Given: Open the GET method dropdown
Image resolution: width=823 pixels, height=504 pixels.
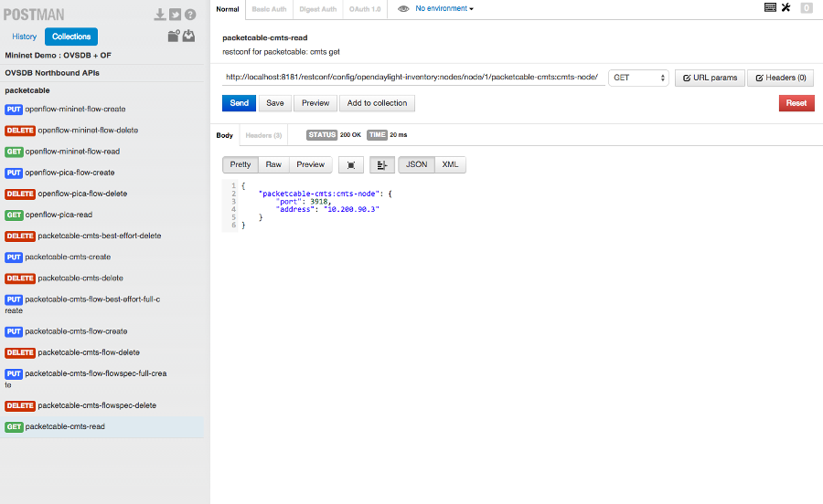Looking at the screenshot, I should click(639, 78).
